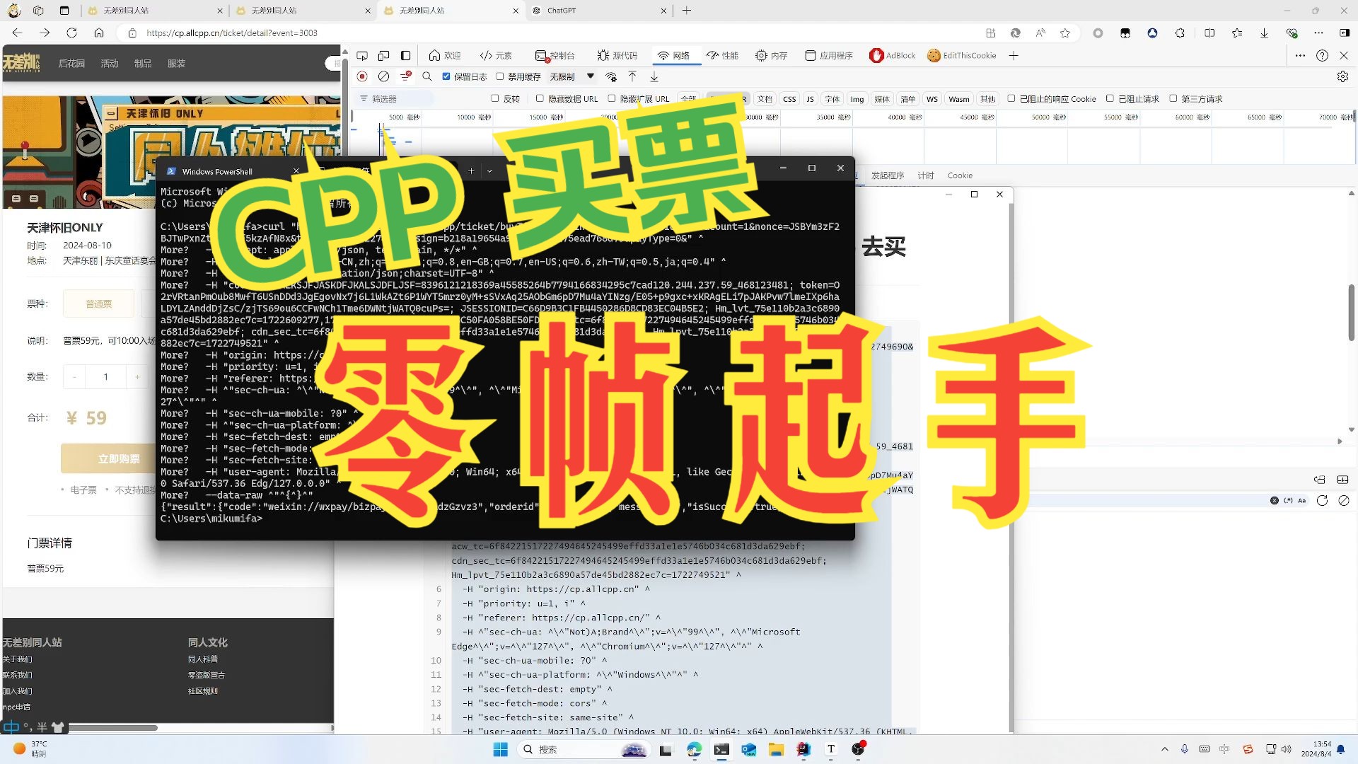
Task: Toggle DevTools sidebar dock icon
Action: coord(405,55)
